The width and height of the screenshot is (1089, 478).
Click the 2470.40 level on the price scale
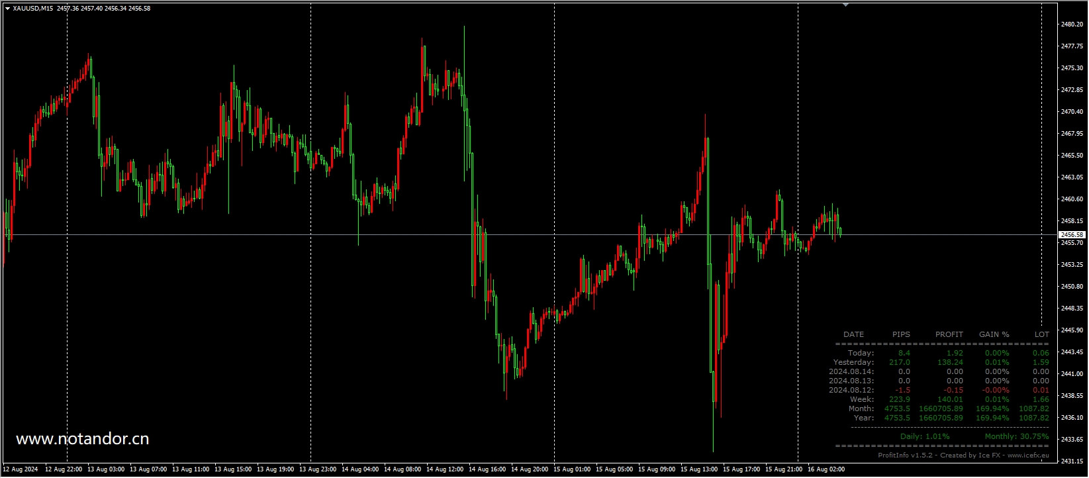[x=1072, y=112]
